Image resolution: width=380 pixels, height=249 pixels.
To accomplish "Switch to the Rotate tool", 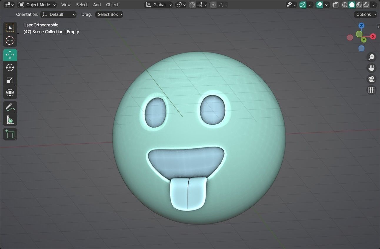I will click(x=10, y=67).
